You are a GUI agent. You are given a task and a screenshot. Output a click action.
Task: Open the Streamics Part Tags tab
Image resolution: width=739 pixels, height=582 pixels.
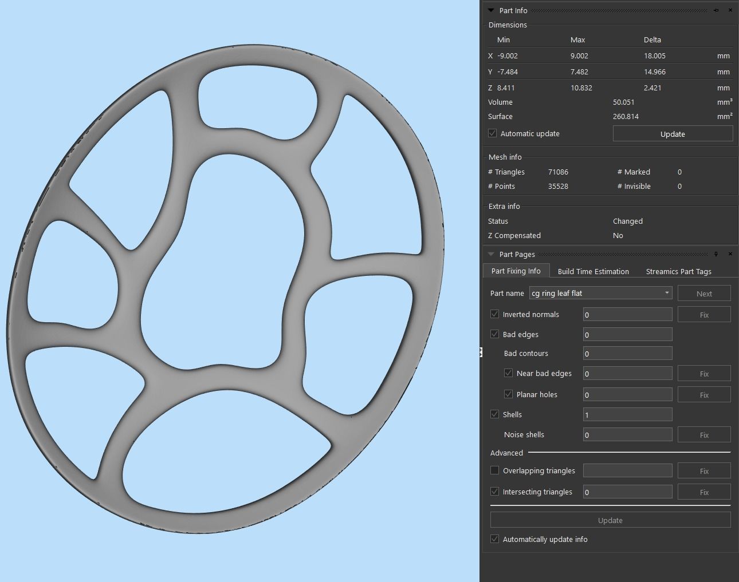679,271
